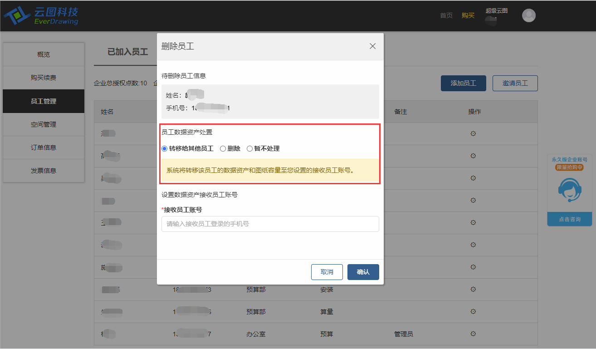
Task: Click the 接收员工账号 phone input field
Action: click(x=270, y=224)
